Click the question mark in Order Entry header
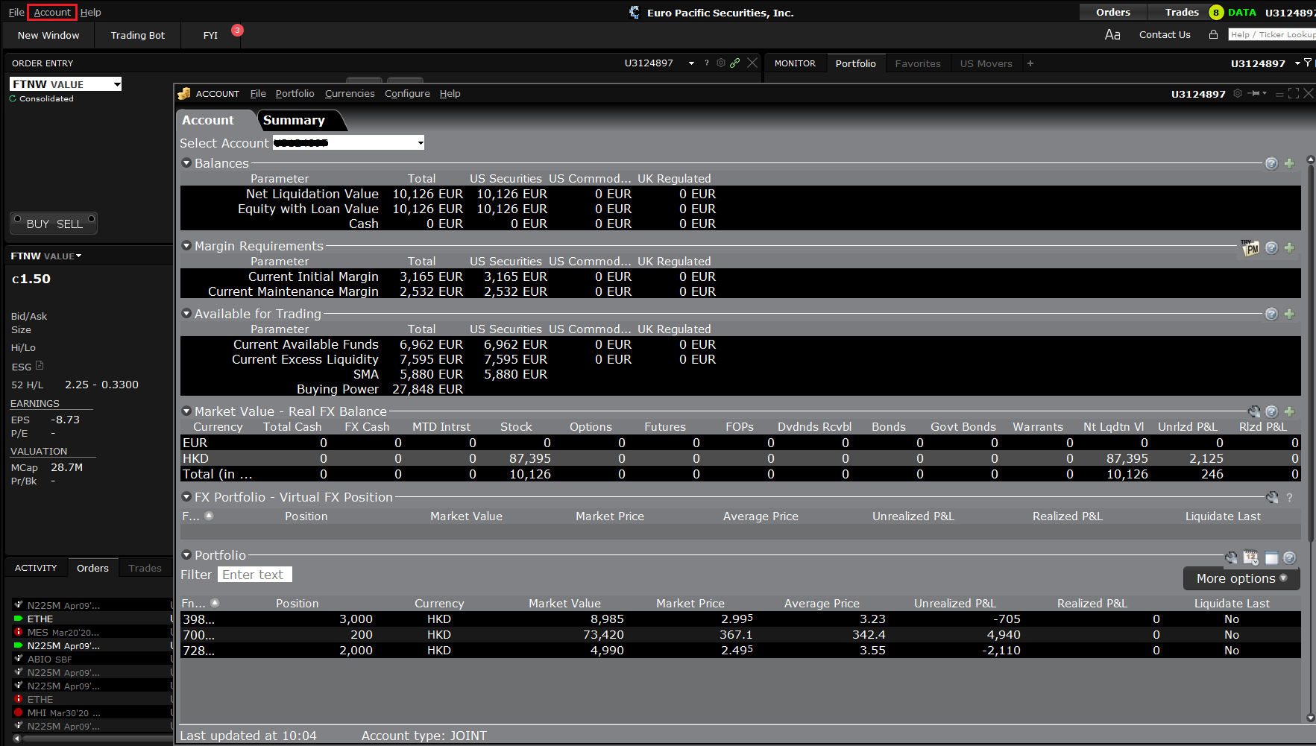This screenshot has height=746, width=1316. pos(707,63)
